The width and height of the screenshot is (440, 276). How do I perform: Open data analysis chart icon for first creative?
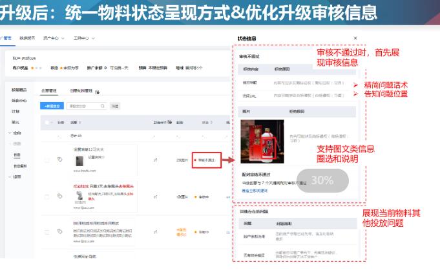pyautogui.click(x=155, y=159)
